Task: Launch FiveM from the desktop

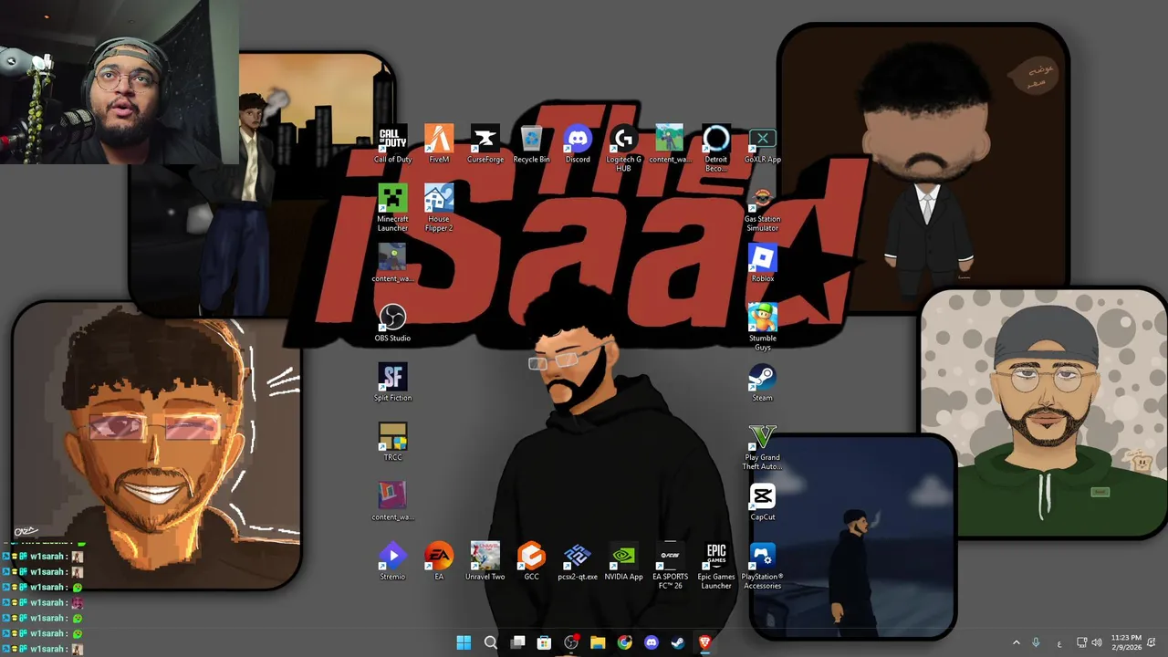Action: pos(439,144)
